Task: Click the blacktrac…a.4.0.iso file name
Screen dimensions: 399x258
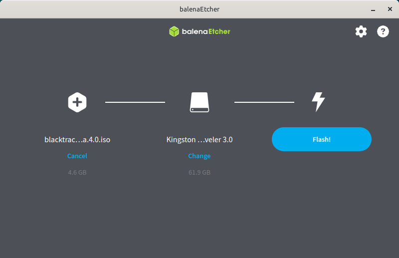Action: (x=77, y=140)
